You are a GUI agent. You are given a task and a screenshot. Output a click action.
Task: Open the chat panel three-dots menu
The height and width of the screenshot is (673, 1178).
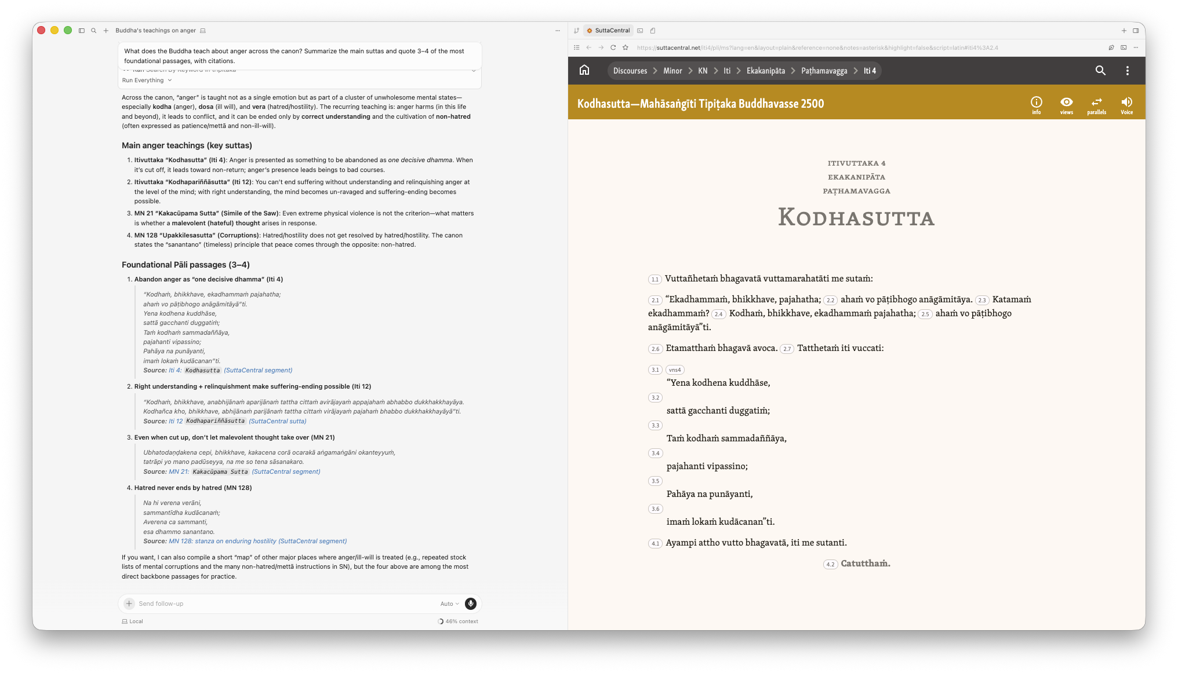(558, 31)
